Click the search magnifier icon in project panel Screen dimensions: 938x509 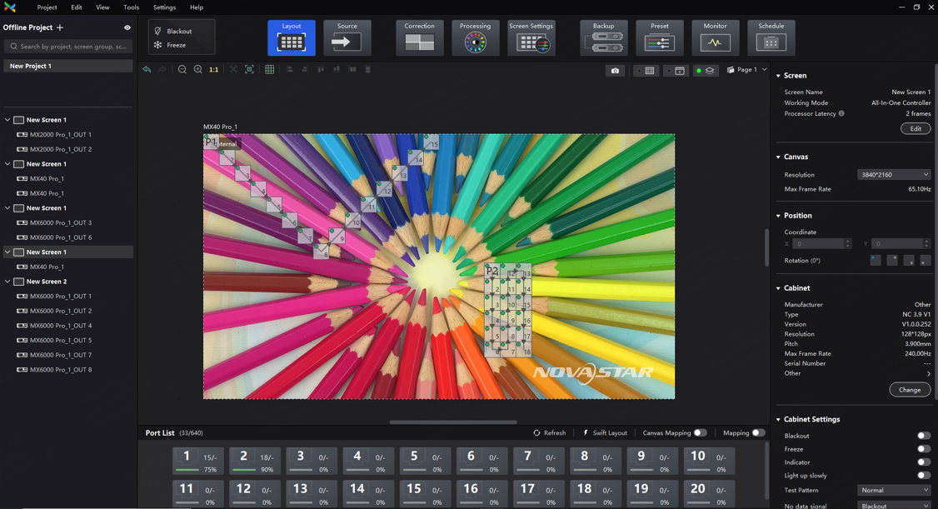point(14,46)
